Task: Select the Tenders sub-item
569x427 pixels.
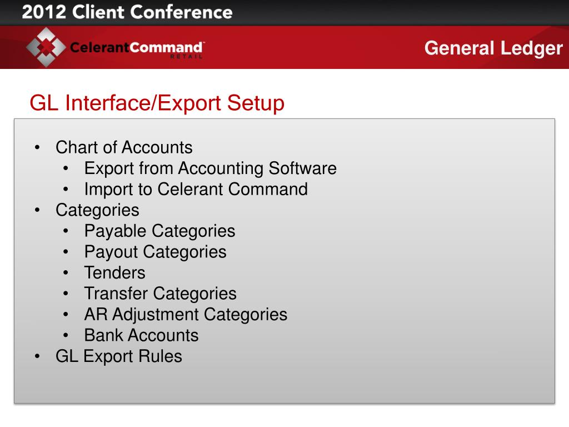Action: (114, 272)
